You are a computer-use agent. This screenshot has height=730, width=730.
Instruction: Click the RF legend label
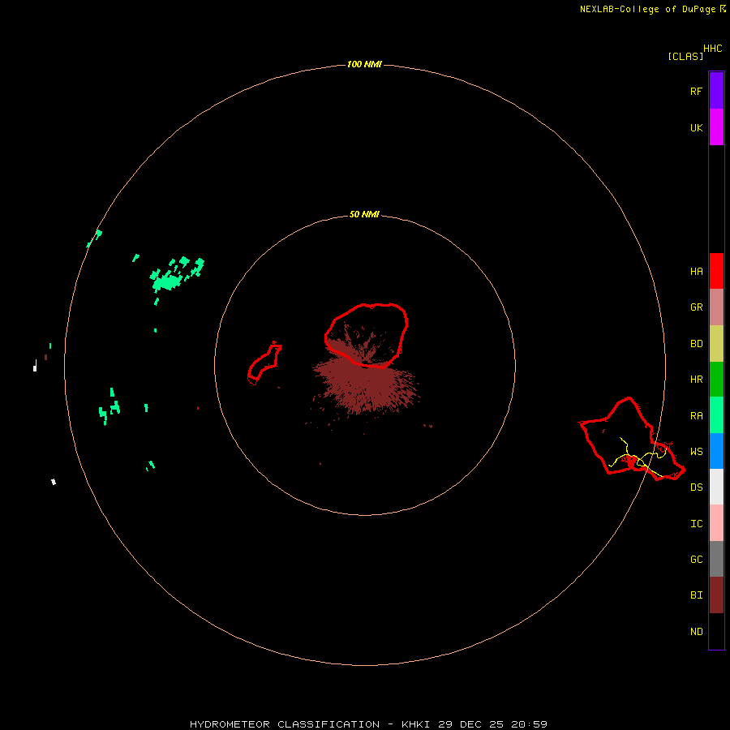pos(696,91)
